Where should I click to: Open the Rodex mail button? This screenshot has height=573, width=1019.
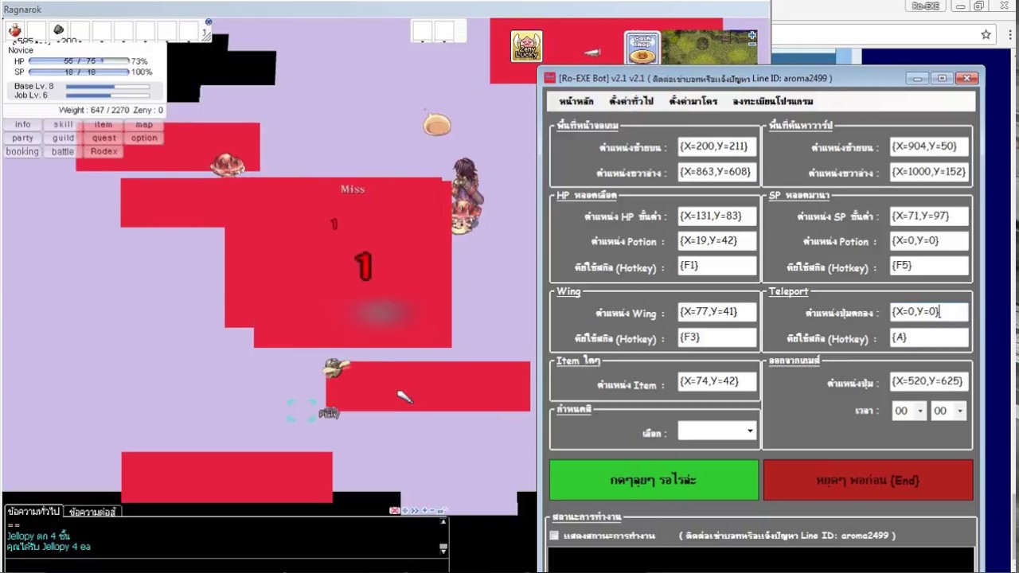pos(103,151)
